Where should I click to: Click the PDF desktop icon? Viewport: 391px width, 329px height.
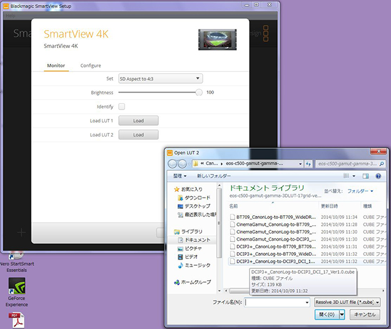click(17, 320)
